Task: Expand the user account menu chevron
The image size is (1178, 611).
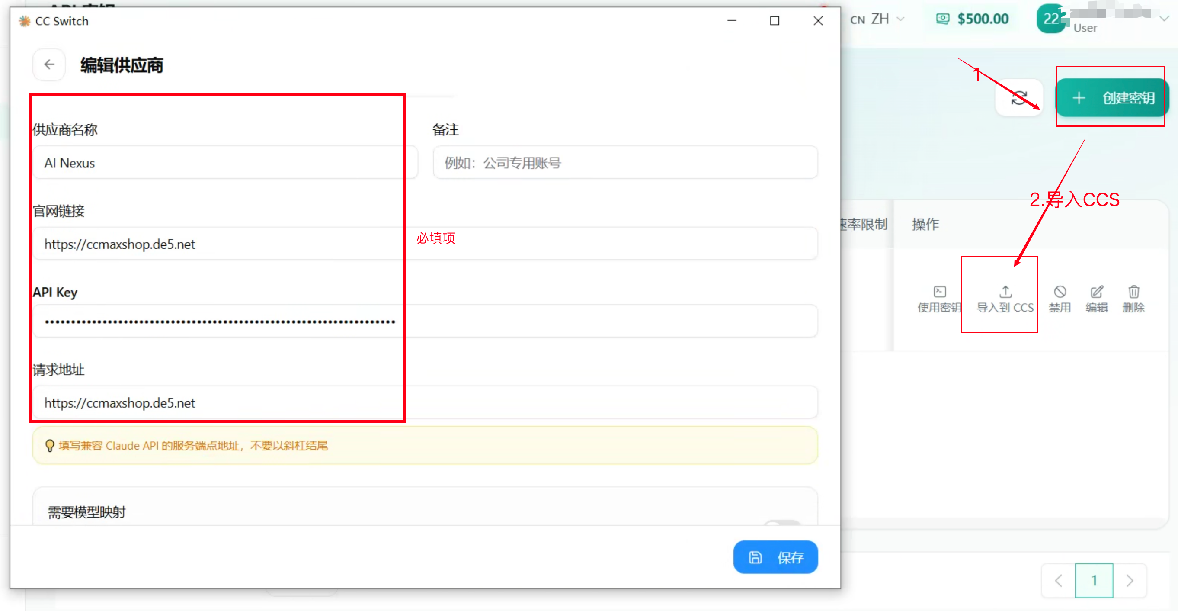Action: [x=1164, y=19]
